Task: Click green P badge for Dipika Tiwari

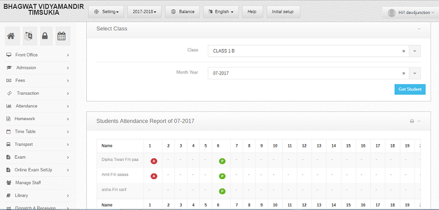Action: click(x=222, y=161)
